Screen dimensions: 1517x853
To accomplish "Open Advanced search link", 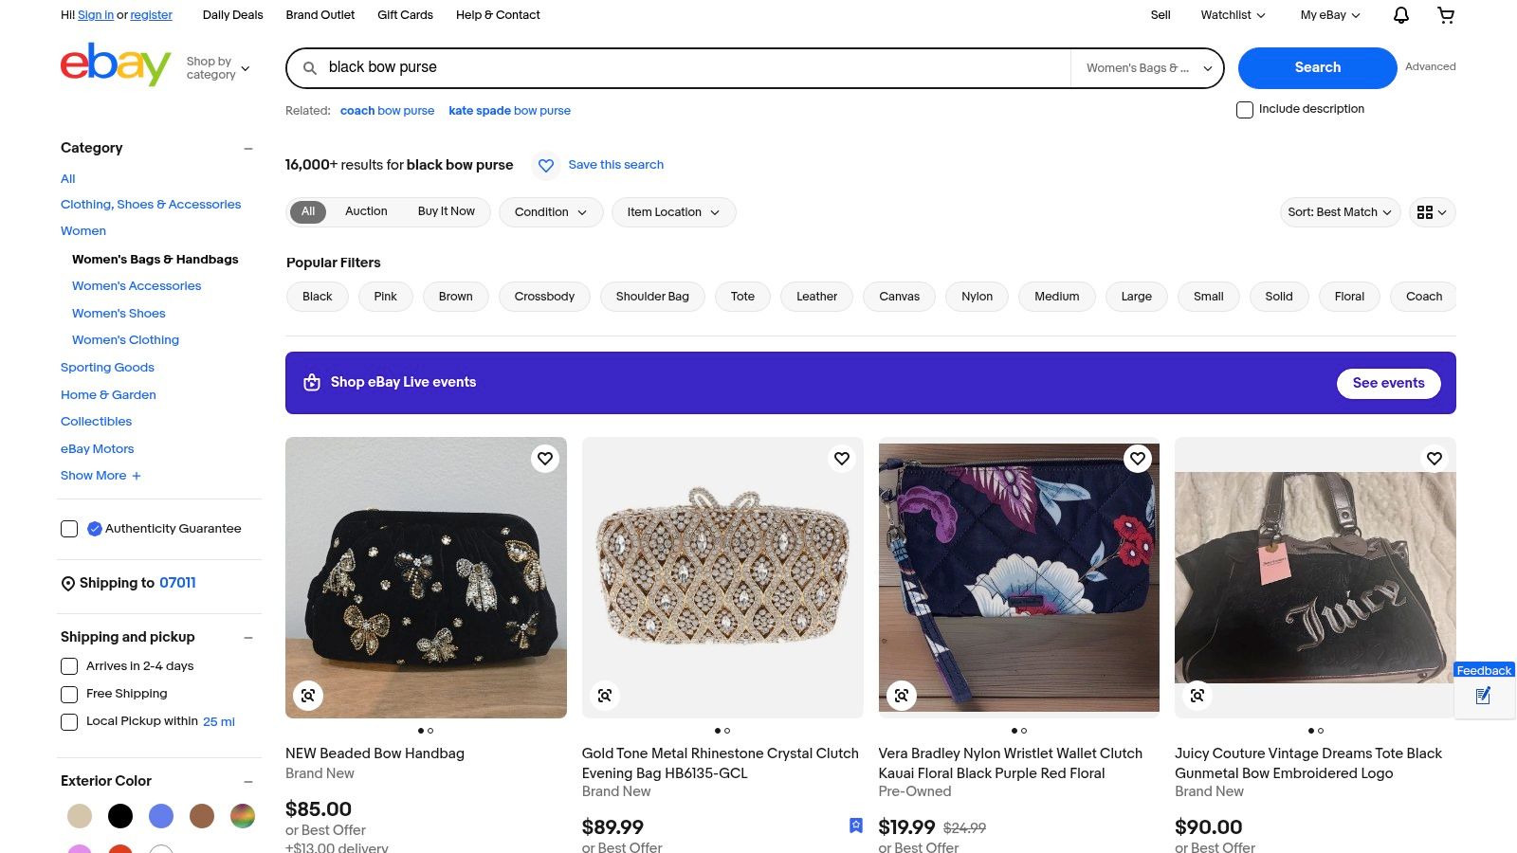I will coord(1430,67).
